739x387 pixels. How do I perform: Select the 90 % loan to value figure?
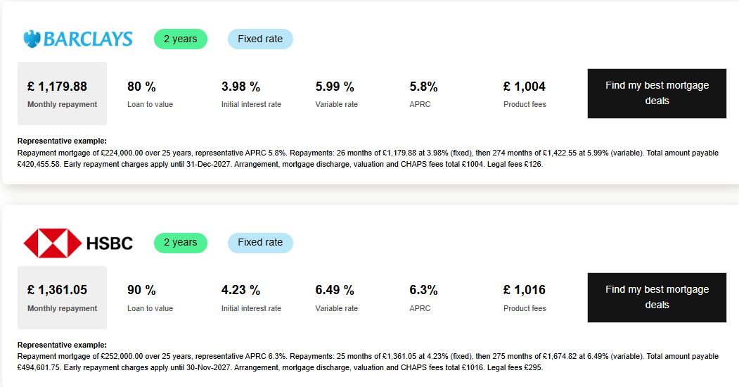tap(141, 290)
